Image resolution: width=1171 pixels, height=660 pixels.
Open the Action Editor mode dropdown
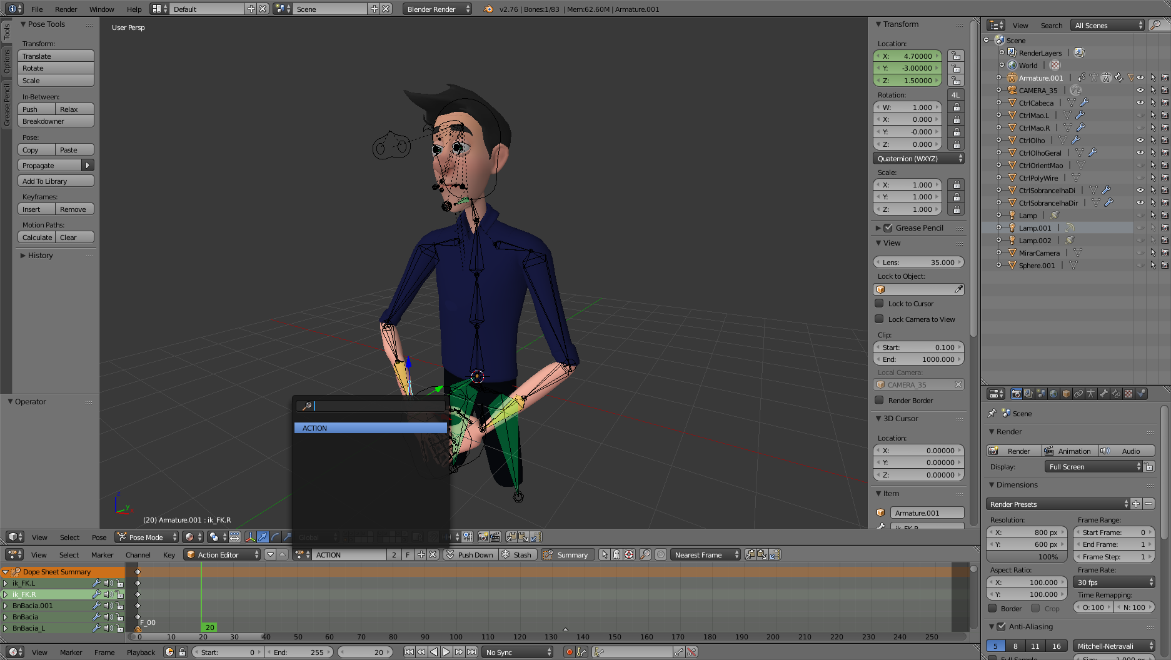point(222,555)
